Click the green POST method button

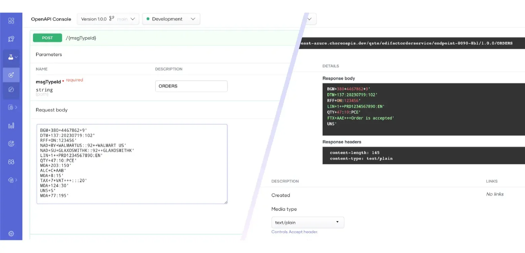(47, 38)
